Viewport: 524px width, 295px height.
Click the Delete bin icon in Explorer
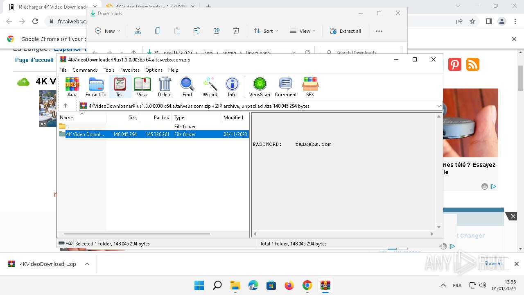pos(236,31)
